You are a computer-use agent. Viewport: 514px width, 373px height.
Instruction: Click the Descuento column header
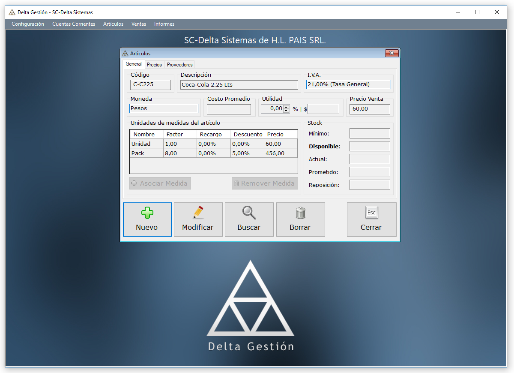[x=247, y=134]
